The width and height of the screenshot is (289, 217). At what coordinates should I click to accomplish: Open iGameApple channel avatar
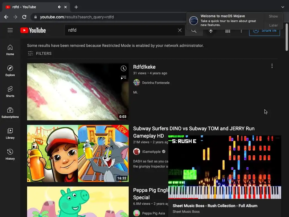tap(137, 152)
